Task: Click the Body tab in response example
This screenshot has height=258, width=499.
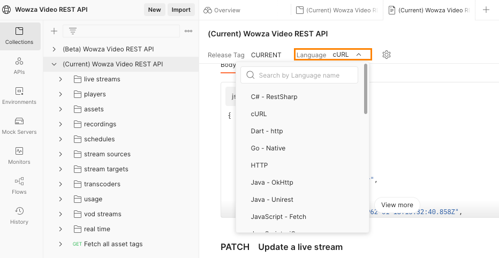Action: pyautogui.click(x=228, y=65)
